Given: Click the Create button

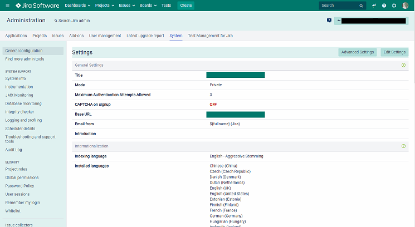Looking at the screenshot, I should coord(186,5).
